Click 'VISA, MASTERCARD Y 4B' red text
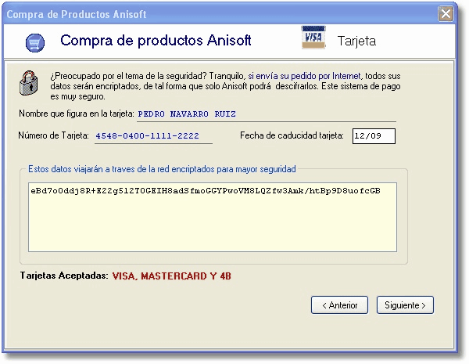This screenshot has height=364, width=469. pyautogui.click(x=172, y=276)
